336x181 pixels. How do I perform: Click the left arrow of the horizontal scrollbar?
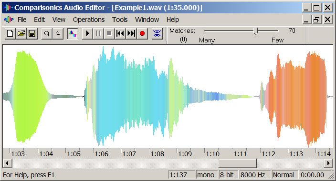tap(7, 163)
